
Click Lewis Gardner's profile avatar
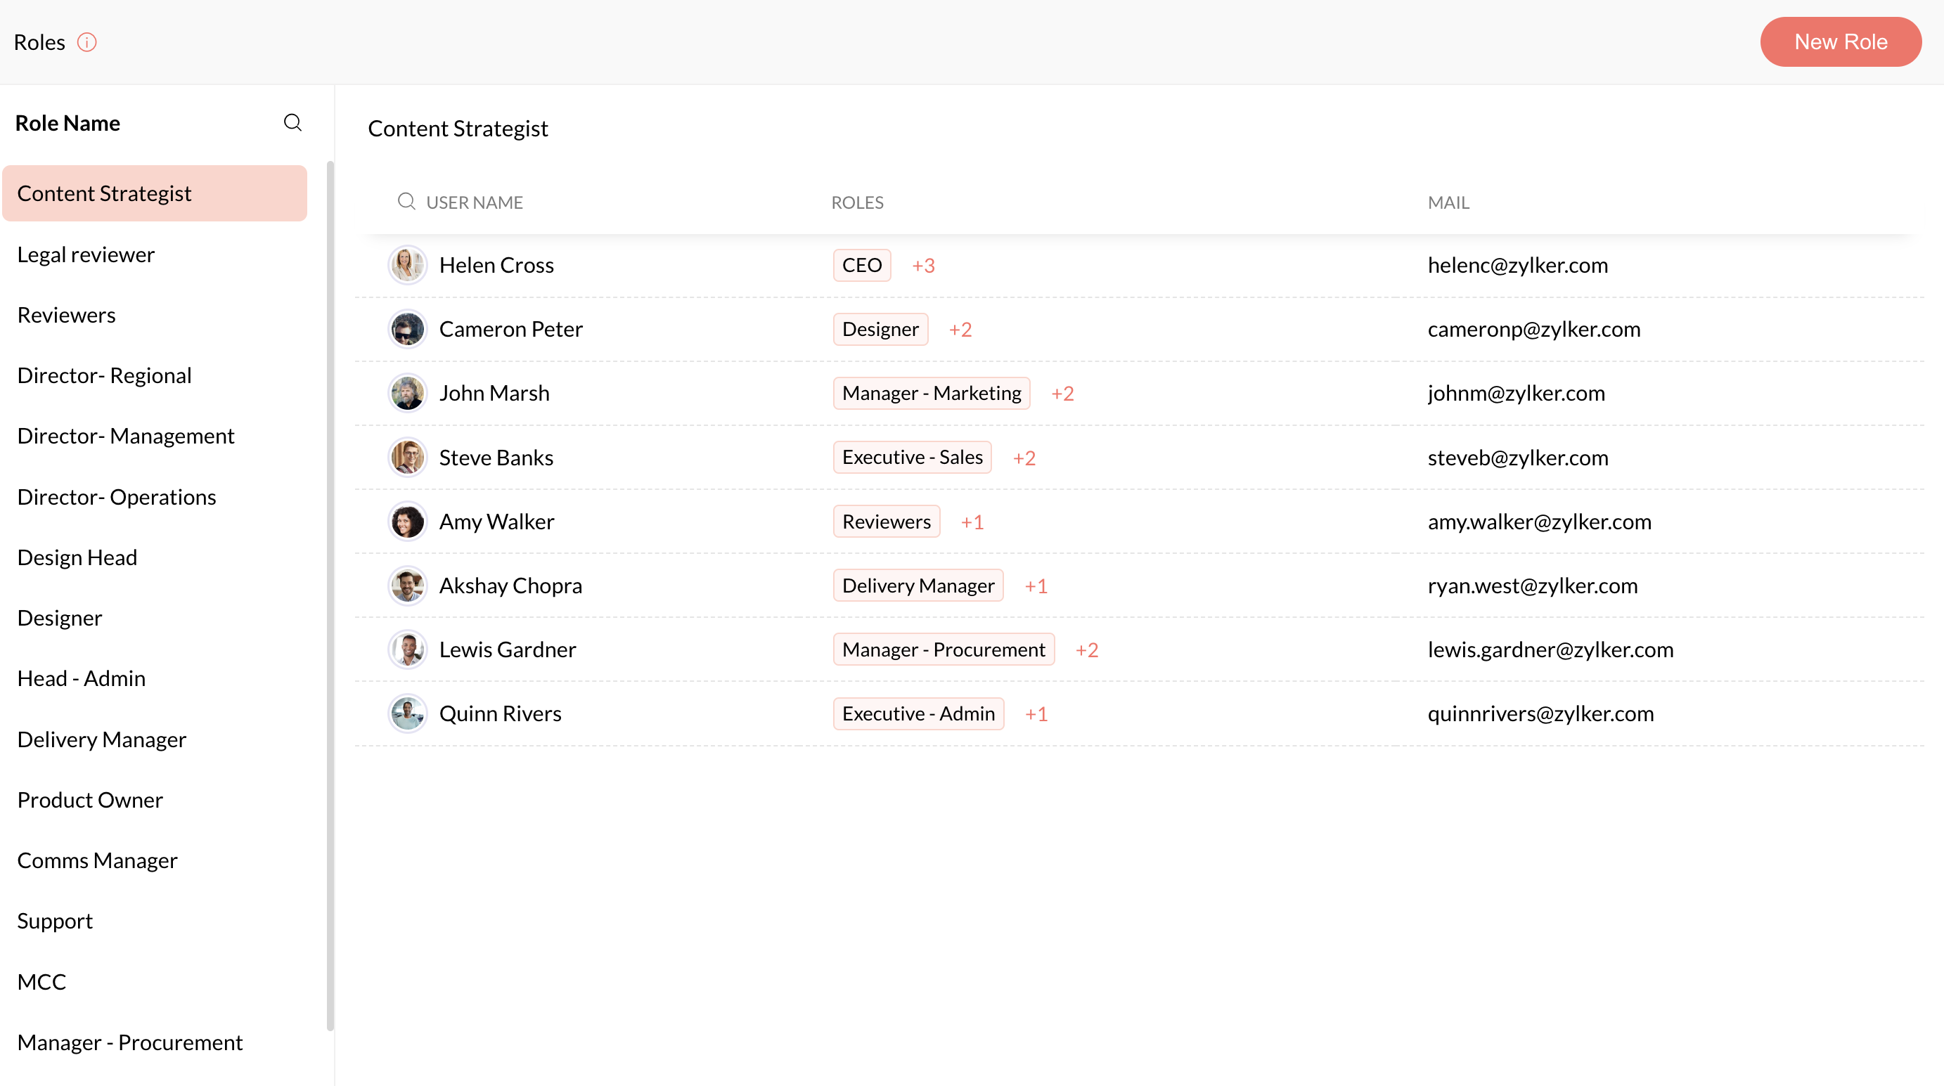(408, 649)
